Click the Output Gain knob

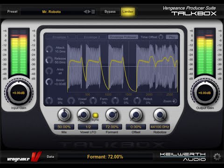click(x=205, y=93)
